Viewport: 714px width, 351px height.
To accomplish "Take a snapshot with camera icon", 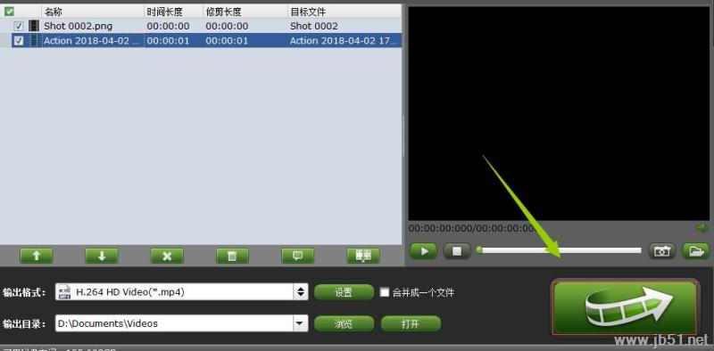I will pyautogui.click(x=661, y=251).
